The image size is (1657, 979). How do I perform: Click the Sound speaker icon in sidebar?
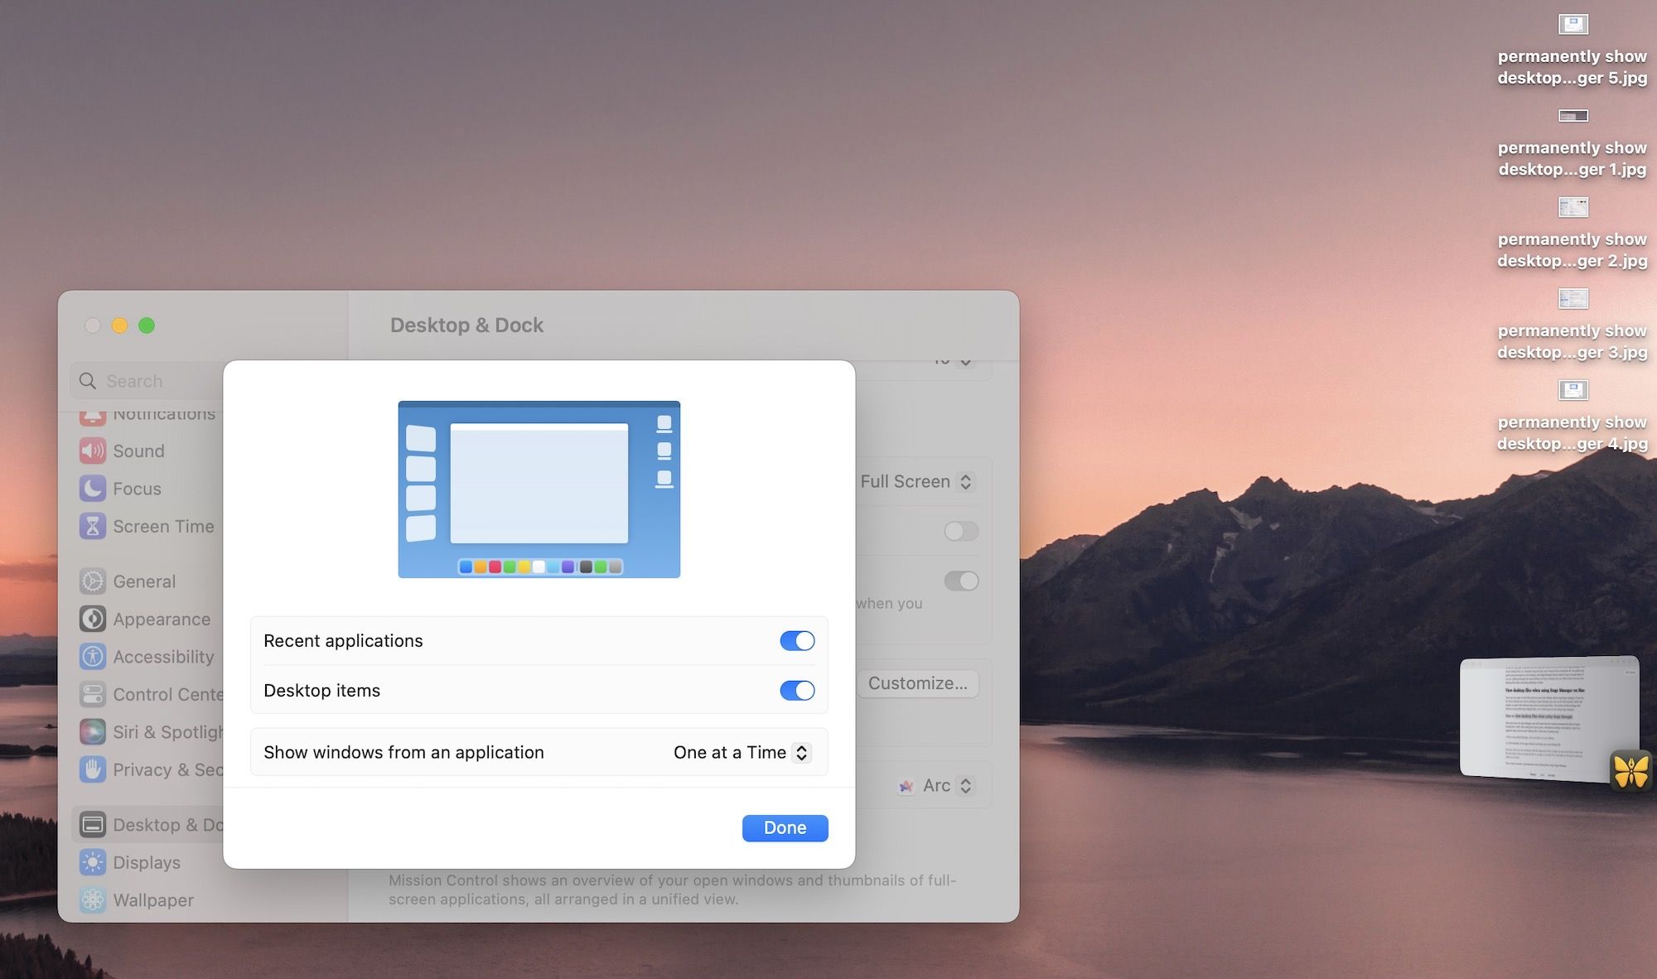93,451
